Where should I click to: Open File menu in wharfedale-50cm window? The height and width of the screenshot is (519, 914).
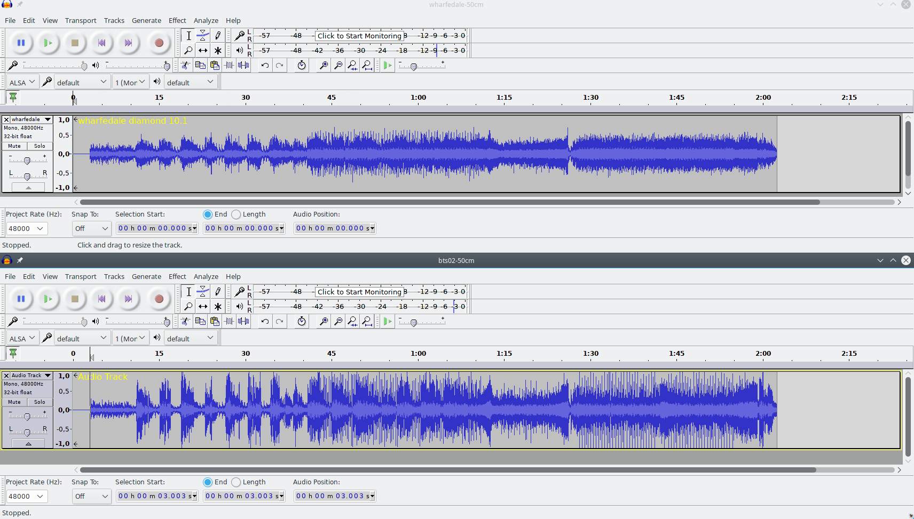pos(10,20)
